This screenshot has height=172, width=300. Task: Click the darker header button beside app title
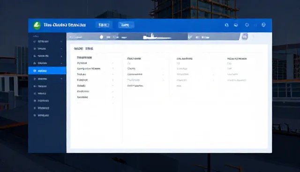(x=104, y=25)
